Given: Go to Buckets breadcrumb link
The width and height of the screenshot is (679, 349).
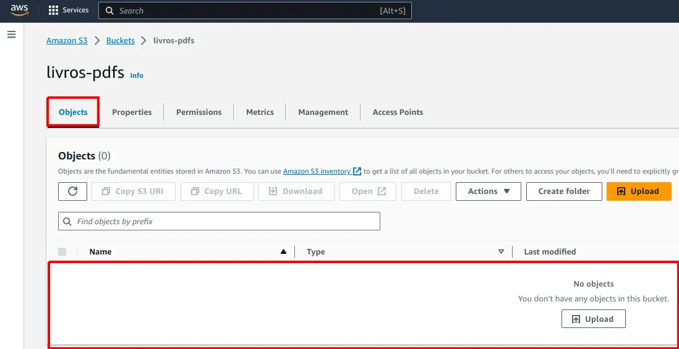Looking at the screenshot, I should coord(121,41).
